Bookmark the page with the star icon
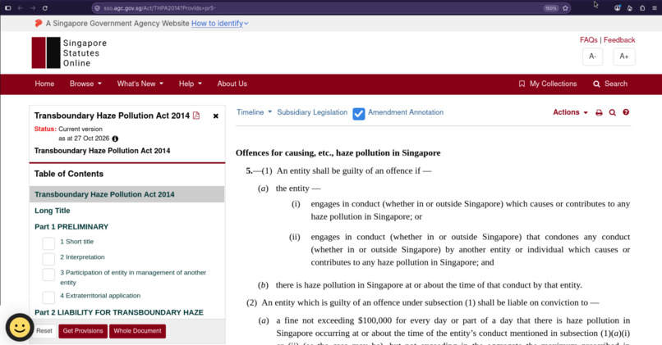 (565, 8)
